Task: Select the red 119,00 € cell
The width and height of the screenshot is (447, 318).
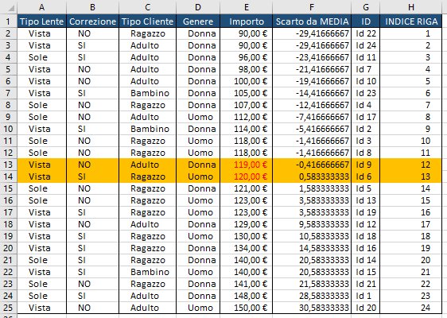Action: click(x=247, y=165)
